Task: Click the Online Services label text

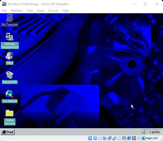Action: coord(10,122)
